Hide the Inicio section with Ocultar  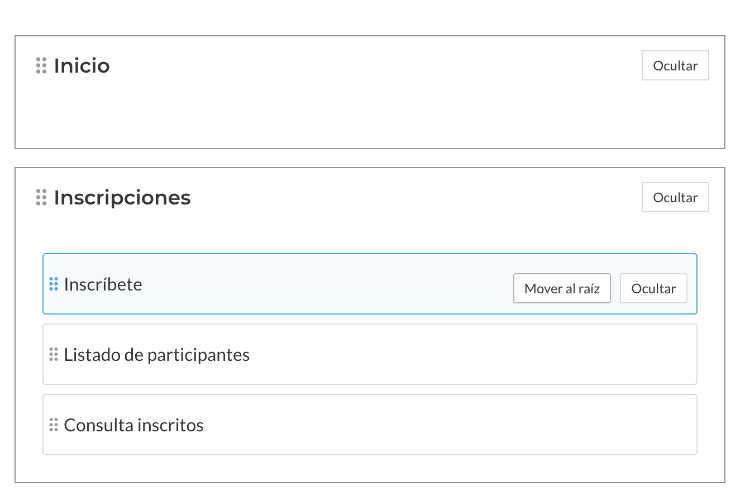675,66
